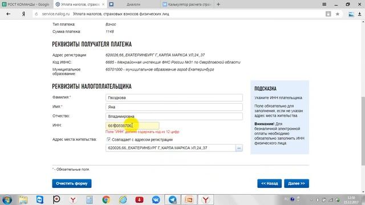Screen dimensions: 365x205
Task: Select the Тип платежа value Взнос
Action: 111,24
